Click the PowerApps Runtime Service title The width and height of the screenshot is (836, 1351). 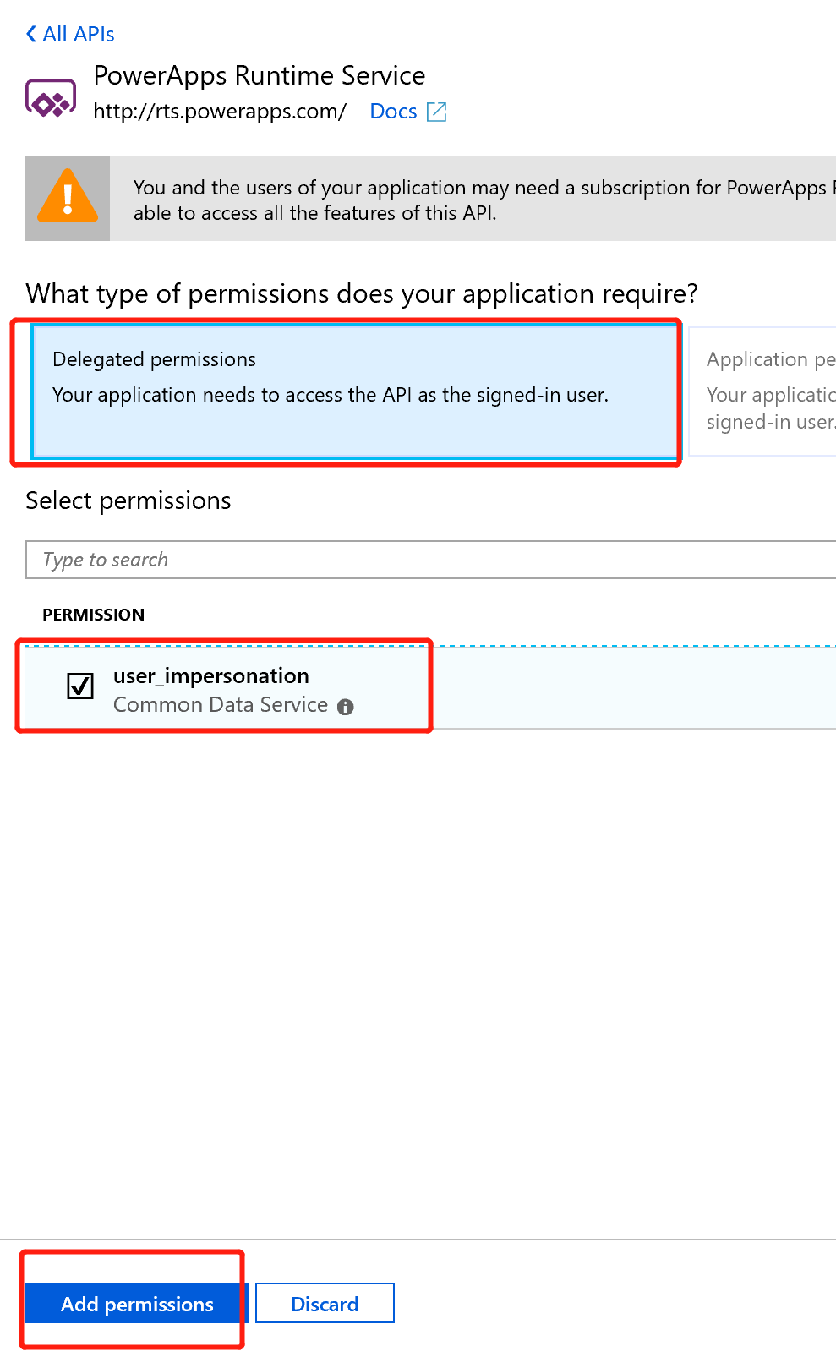(x=260, y=75)
